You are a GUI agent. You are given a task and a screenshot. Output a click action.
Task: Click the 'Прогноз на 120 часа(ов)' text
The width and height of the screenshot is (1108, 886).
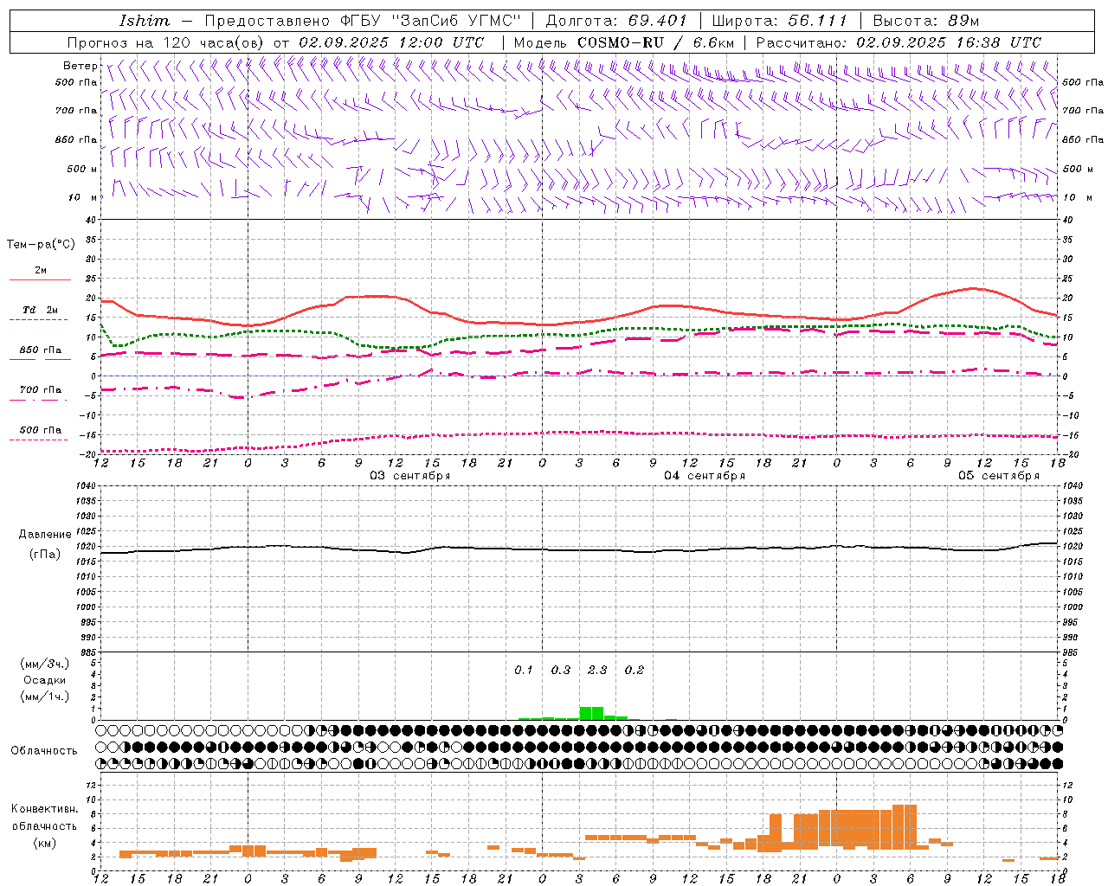click(166, 42)
